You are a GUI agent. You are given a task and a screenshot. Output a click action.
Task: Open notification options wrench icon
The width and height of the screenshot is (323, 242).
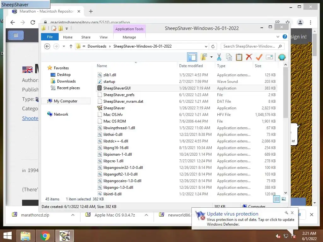[x=286, y=213]
